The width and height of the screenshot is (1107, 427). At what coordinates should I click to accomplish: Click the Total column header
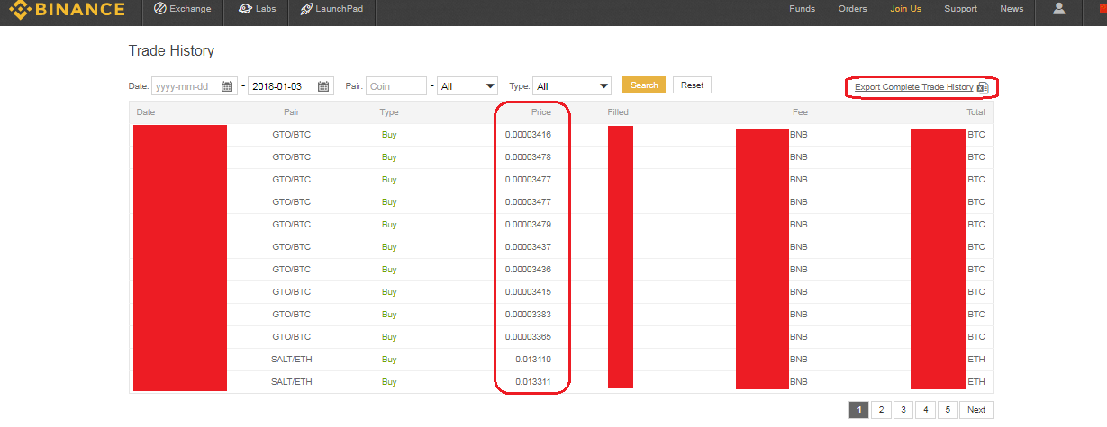pyautogui.click(x=975, y=112)
